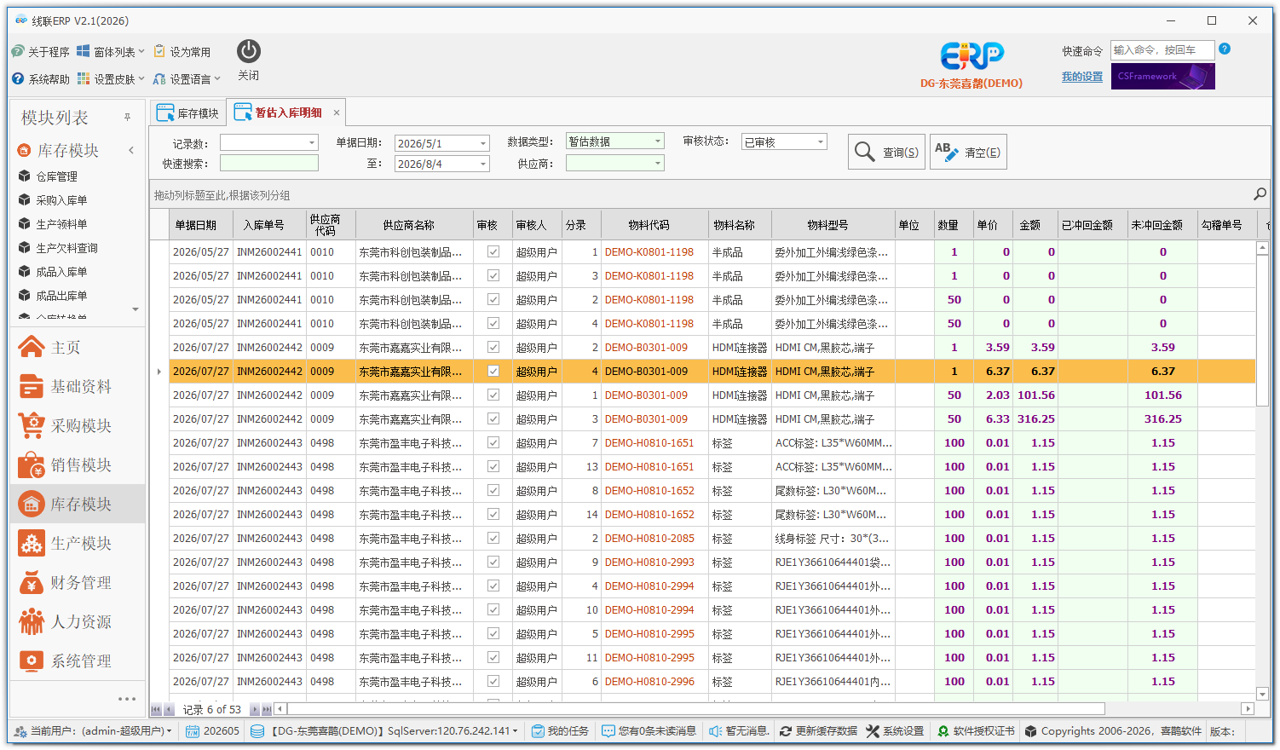The image size is (1280, 750).
Task: Toggle 审核 checkbox in highlighted INM26002442 row
Action: pyautogui.click(x=493, y=371)
